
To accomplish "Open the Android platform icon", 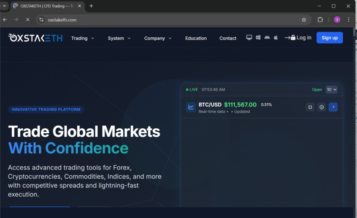I will pyautogui.click(x=267, y=37).
